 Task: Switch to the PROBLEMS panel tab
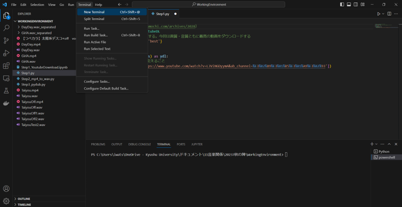click(x=98, y=144)
